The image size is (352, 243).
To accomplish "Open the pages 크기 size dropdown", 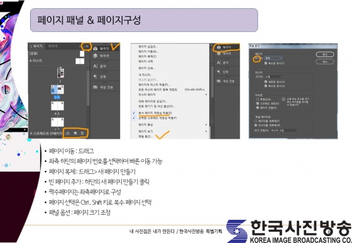I will click(x=273, y=58).
